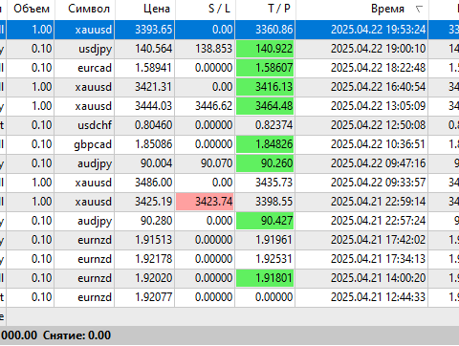Click time 2025.04.22 09:47:16
This screenshot has width=459, height=346.
(x=378, y=163)
